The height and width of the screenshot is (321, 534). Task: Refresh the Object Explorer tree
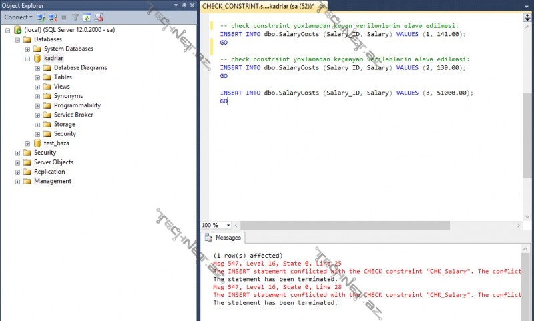coord(87,17)
